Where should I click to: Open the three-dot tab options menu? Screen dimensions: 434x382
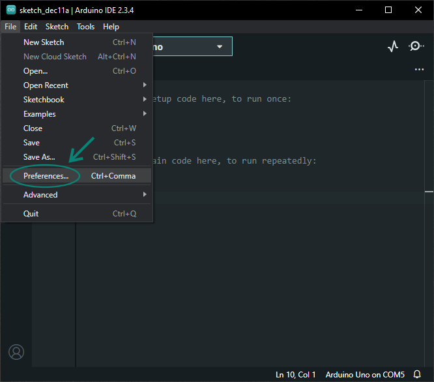(x=419, y=69)
